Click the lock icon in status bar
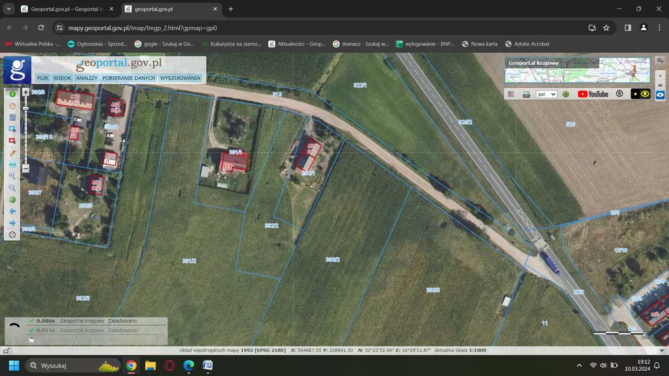The height and width of the screenshot is (376, 669). [x=6, y=351]
